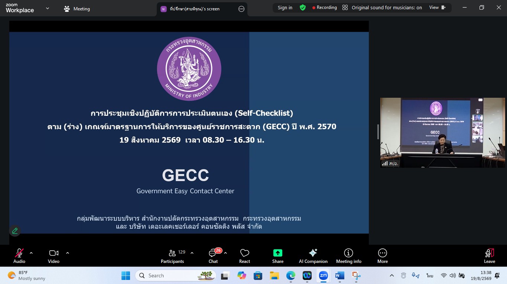Open shared screen tab options ellipsis
507x284 pixels.
coord(241,9)
